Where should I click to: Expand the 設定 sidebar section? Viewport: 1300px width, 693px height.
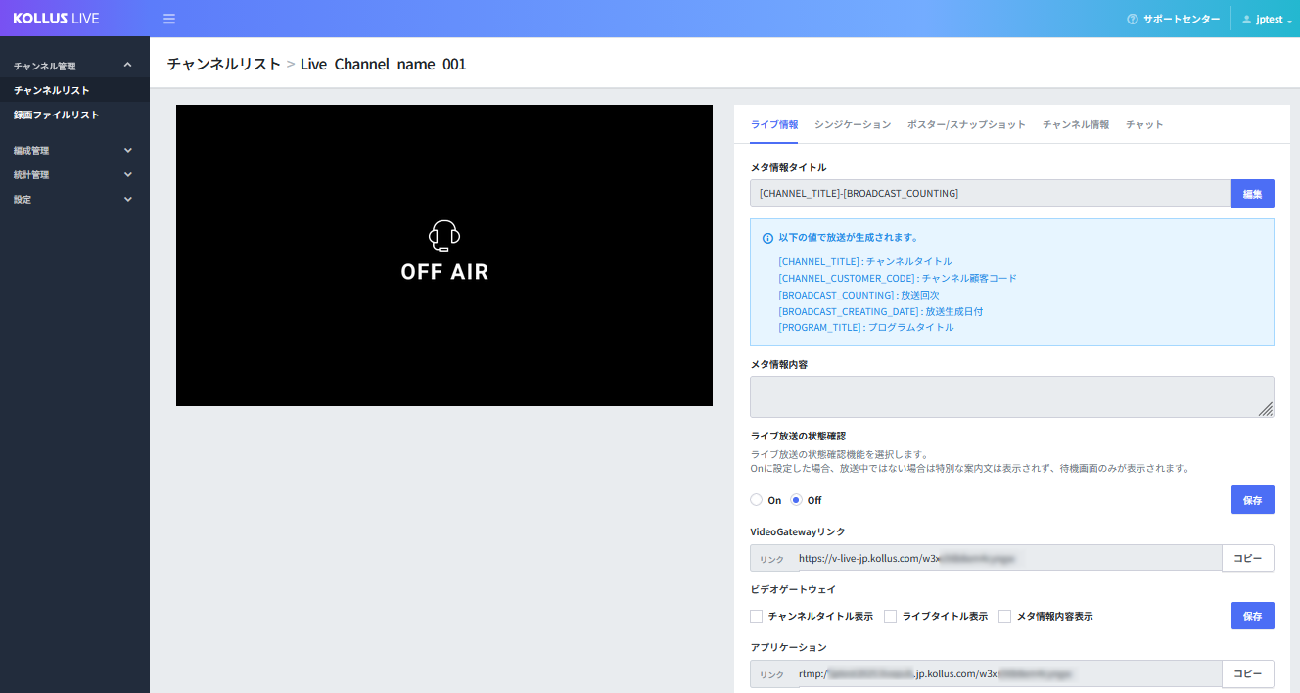(x=74, y=200)
